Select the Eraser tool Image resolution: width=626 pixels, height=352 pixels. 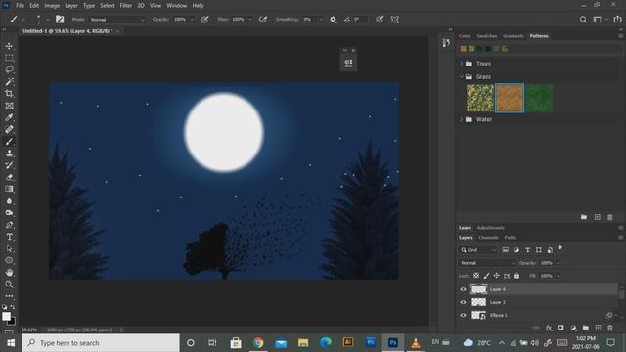click(9, 177)
